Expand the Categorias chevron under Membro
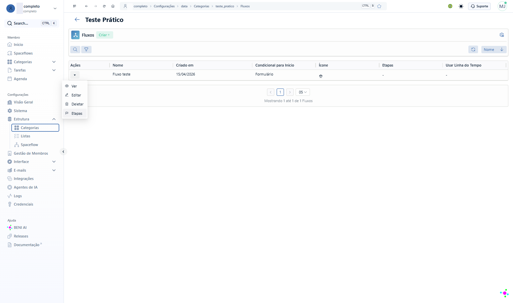The image size is (513, 303). coord(54,62)
